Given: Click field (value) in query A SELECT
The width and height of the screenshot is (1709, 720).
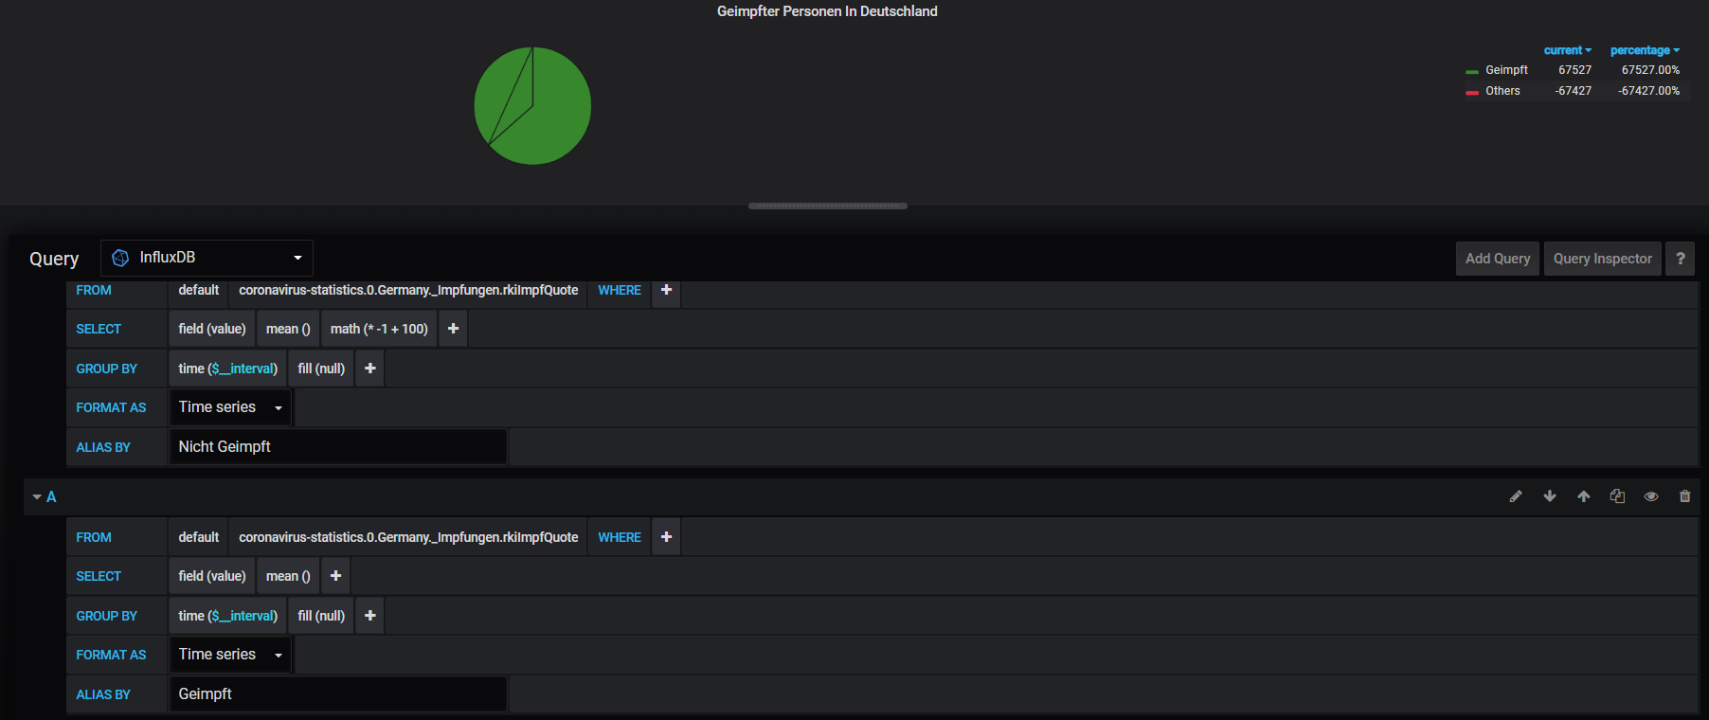Looking at the screenshot, I should pyautogui.click(x=212, y=576).
